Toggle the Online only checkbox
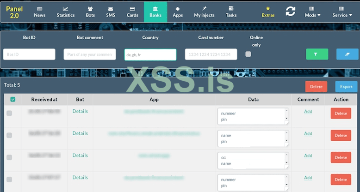360x192 pixels. 248,54
